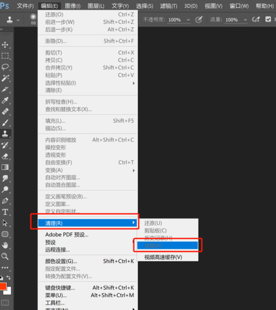Open the brush preset picker size 66
The image size is (276, 310).
(x=33, y=19)
